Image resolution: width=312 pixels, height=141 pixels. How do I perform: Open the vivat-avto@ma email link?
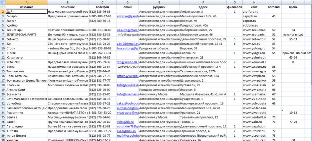[x=127, y=112]
